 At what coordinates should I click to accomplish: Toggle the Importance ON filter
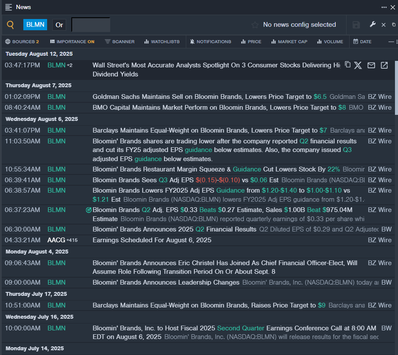(x=72, y=41)
